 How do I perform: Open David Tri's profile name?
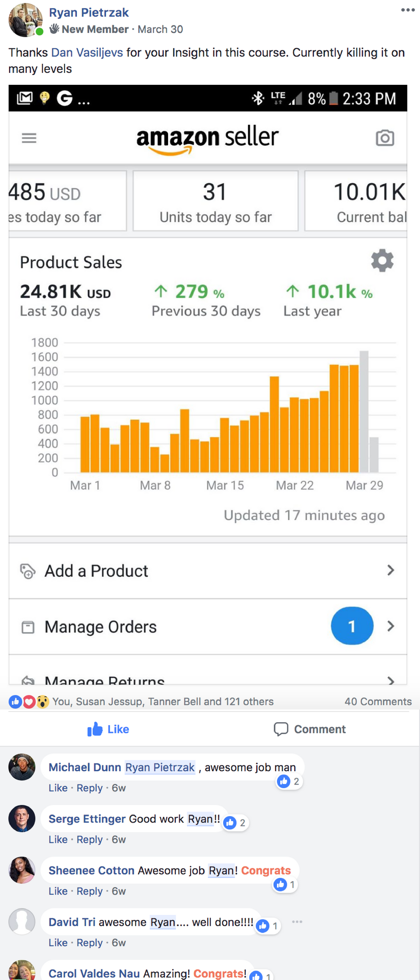pyautogui.click(x=72, y=922)
